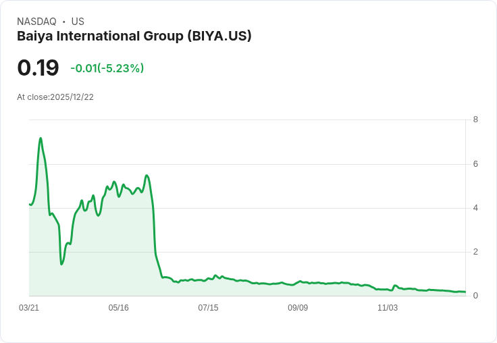This screenshot has width=497, height=343.
Task: Click the 6 label on the price axis
Action: tap(475, 164)
